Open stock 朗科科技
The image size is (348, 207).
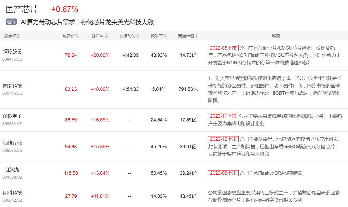tap(12, 193)
